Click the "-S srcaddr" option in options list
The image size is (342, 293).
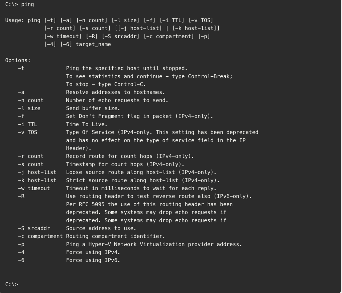click(34, 228)
